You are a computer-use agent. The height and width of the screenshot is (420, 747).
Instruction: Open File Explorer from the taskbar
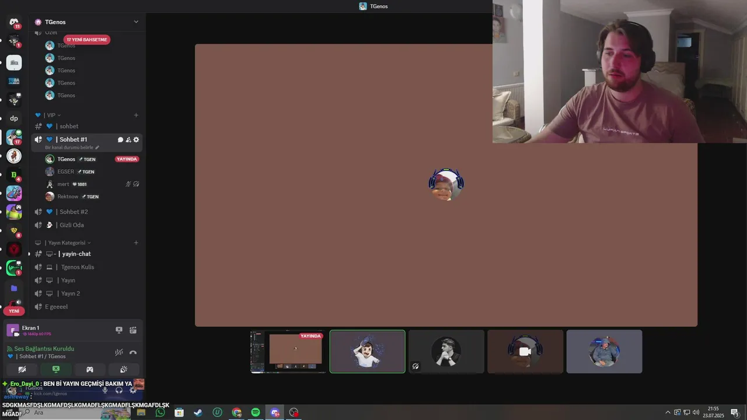pyautogui.click(x=141, y=412)
